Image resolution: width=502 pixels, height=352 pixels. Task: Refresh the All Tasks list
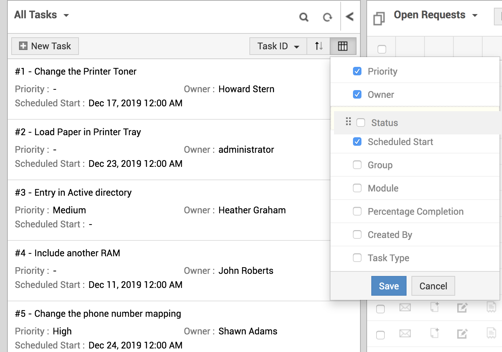click(x=328, y=17)
